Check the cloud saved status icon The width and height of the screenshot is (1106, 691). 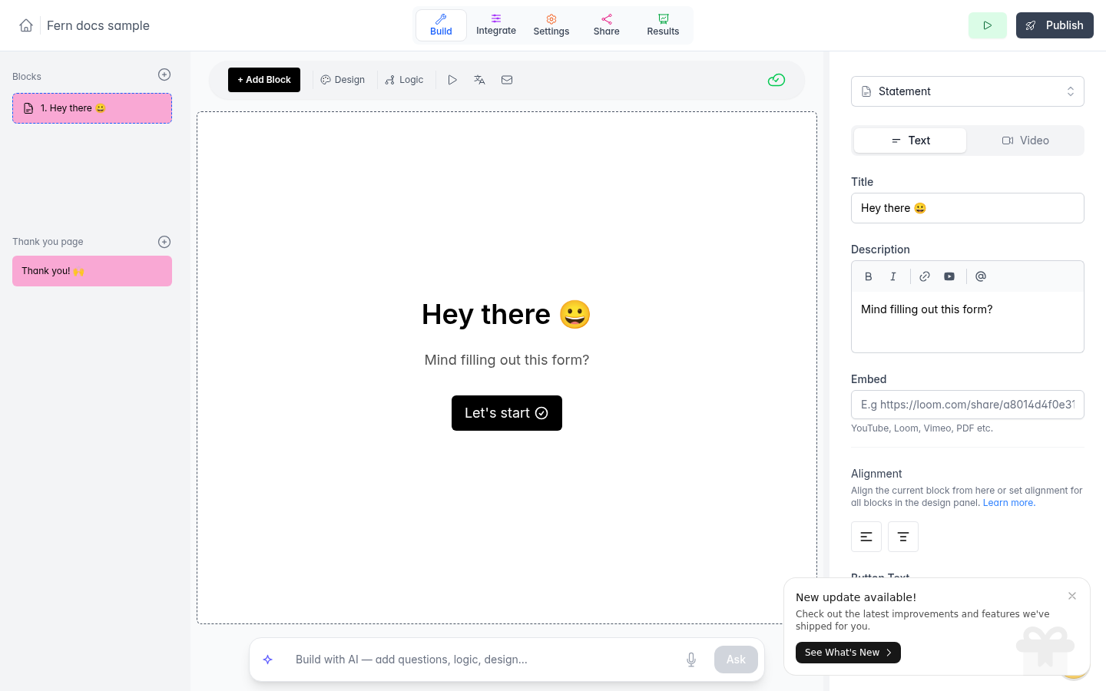tap(777, 80)
